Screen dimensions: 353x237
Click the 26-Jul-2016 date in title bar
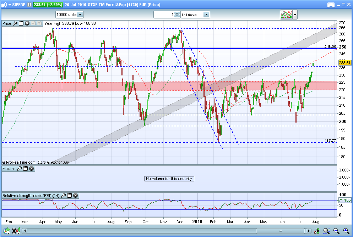[75, 5]
